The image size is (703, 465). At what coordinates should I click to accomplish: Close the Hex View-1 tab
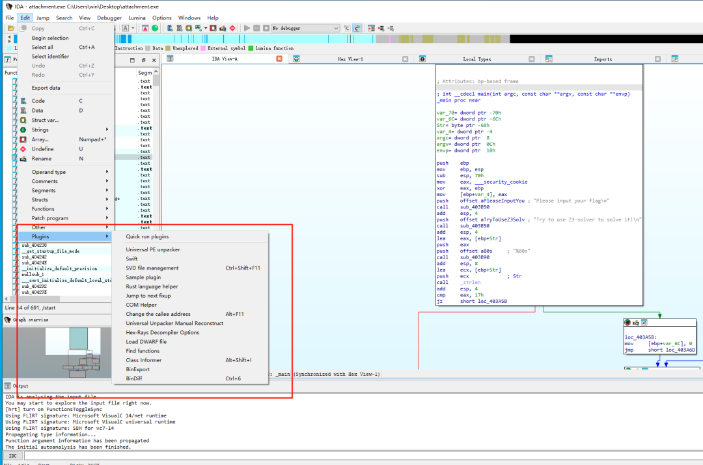coord(406,59)
